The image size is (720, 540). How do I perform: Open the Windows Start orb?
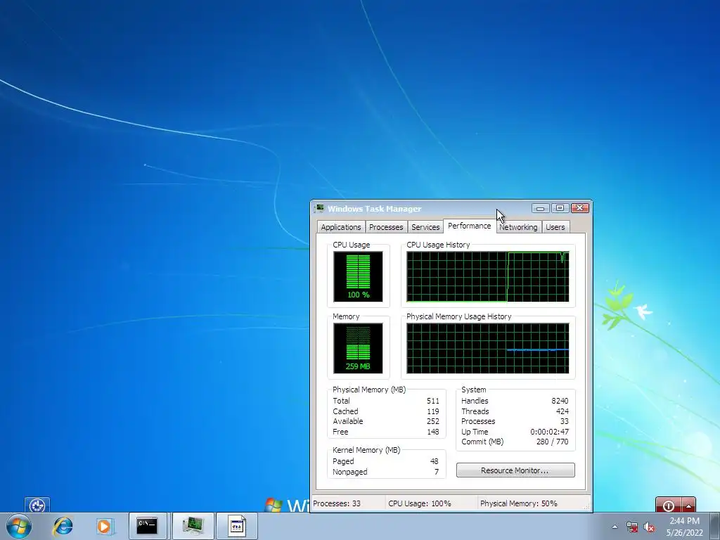[x=18, y=526]
